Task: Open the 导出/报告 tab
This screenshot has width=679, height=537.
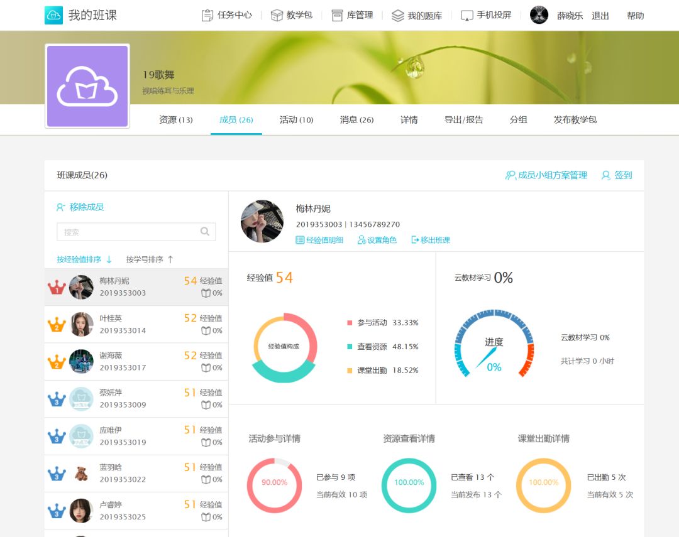Action: coord(463,120)
